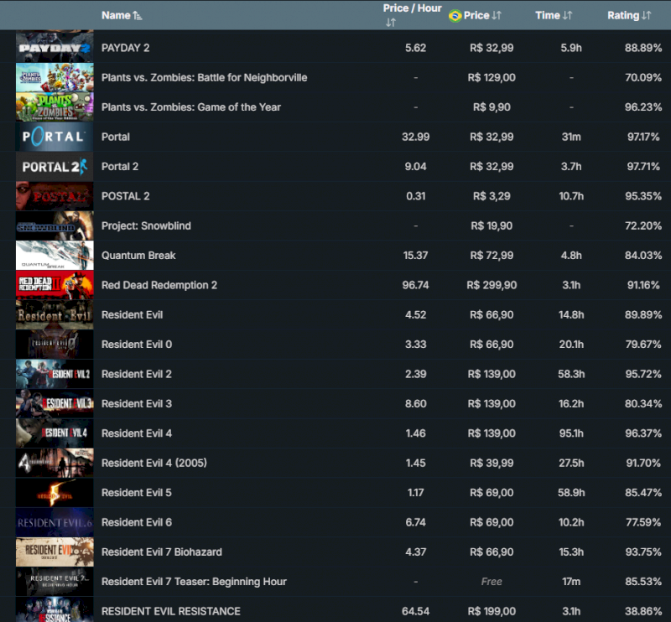Viewport: 671px width, 622px height.
Task: Open the Project: Snowblind thumbnail
Action: [x=55, y=225]
